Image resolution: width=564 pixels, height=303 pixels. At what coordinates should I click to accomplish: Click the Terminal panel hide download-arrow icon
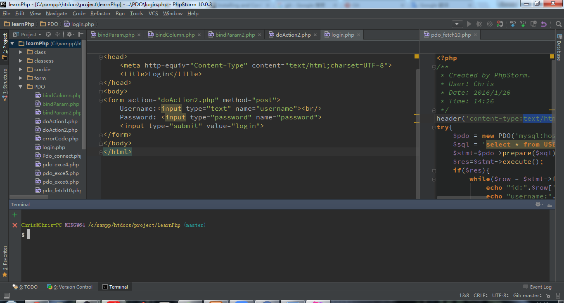[550, 204]
